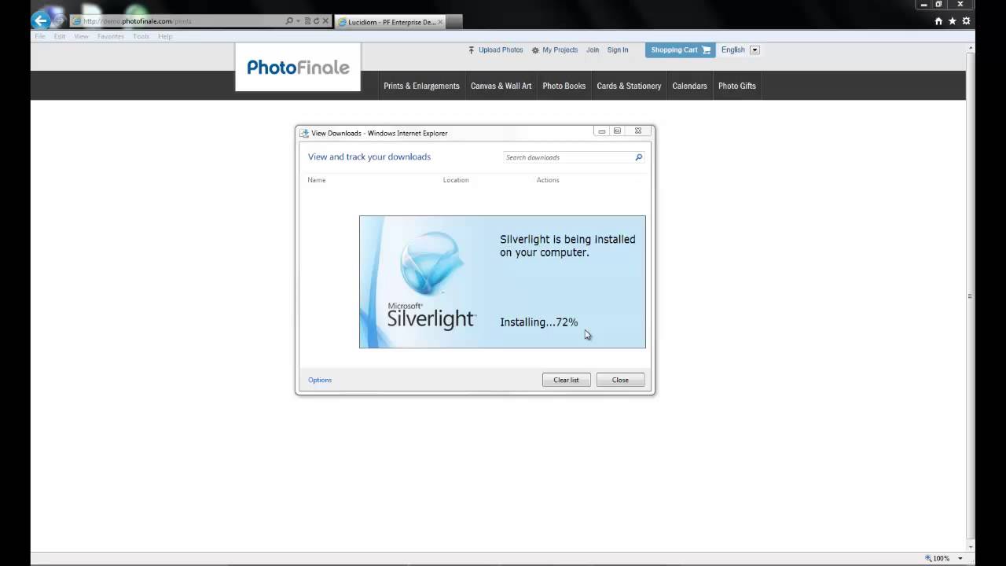
Task: Open the English language dropdown arrow
Action: (754, 50)
